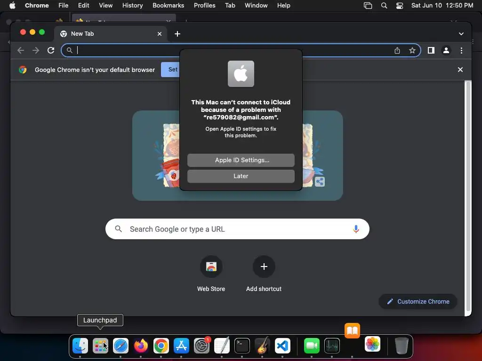Open the Help menu

[283, 5]
